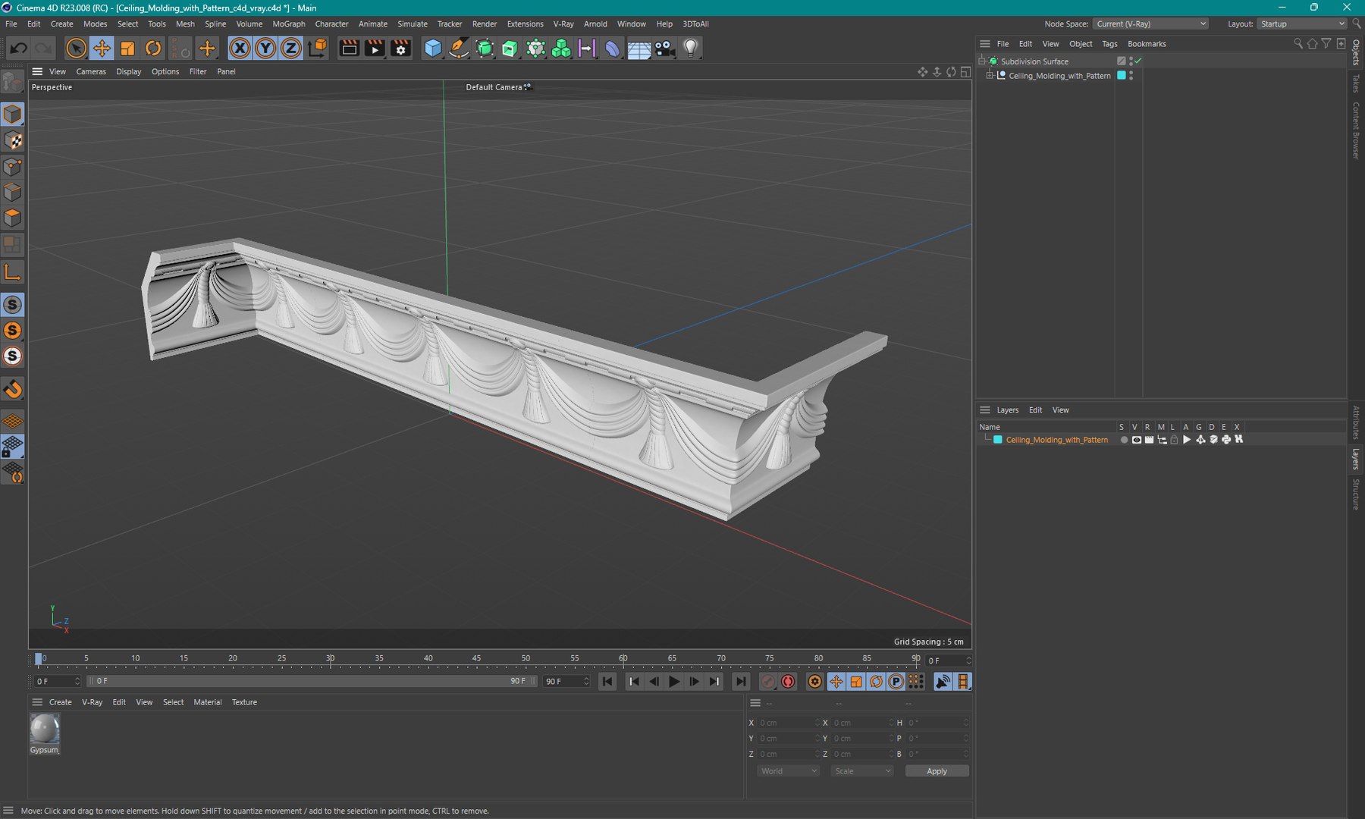Collapse Subdivision Surface tree node
This screenshot has height=819, width=1365.
click(982, 61)
